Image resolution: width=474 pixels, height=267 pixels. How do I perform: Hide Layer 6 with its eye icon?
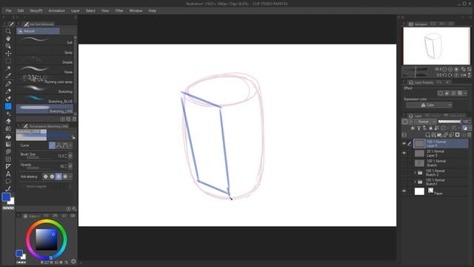point(404,144)
